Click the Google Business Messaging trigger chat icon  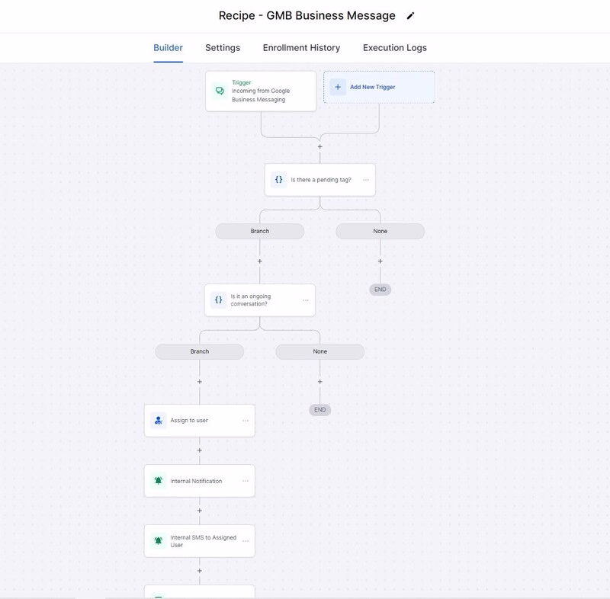coord(220,91)
